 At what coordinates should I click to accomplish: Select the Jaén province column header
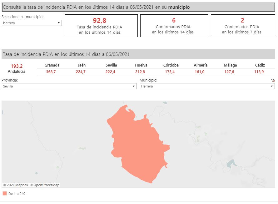[82, 65]
